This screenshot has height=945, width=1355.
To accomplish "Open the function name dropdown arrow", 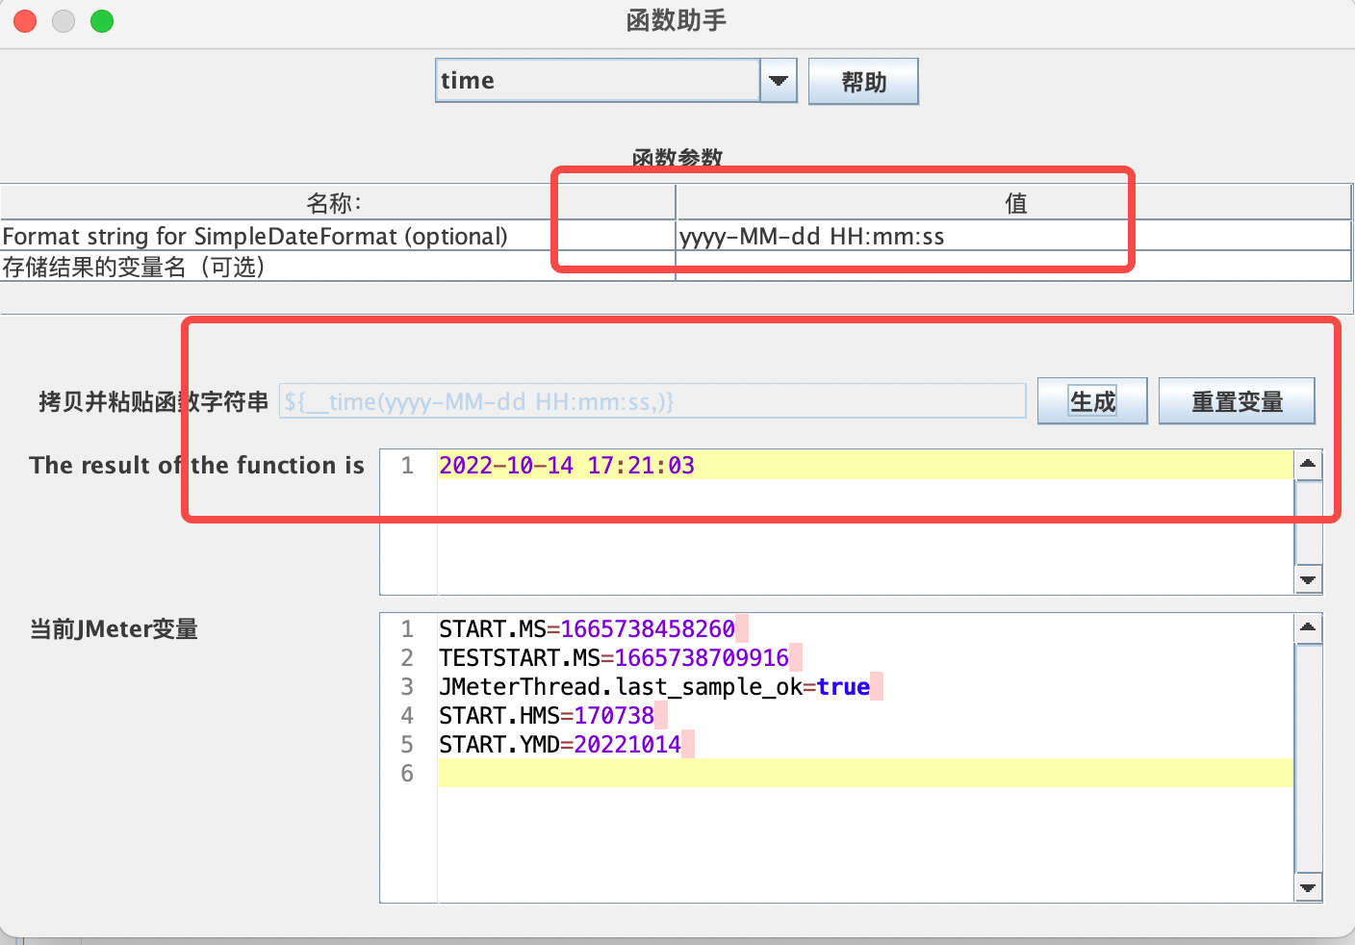I will (779, 81).
